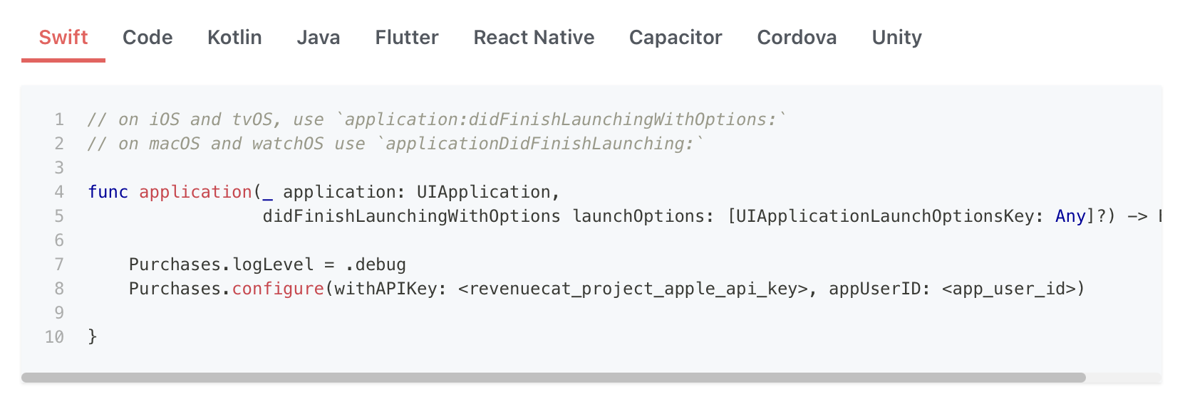Click the empty scrollbar track right of the thumb
The height and width of the screenshot is (411, 1180).
click(x=1123, y=378)
